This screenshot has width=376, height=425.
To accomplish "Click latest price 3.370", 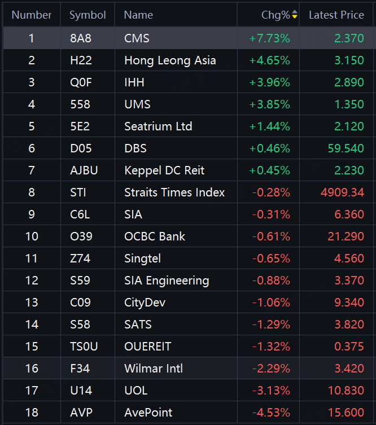I will click(x=349, y=281).
